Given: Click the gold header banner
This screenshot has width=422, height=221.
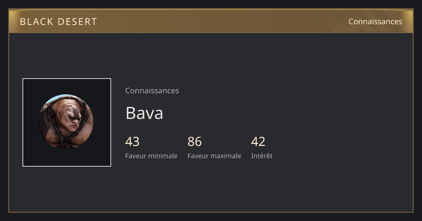Looking at the screenshot, I should tap(211, 21).
